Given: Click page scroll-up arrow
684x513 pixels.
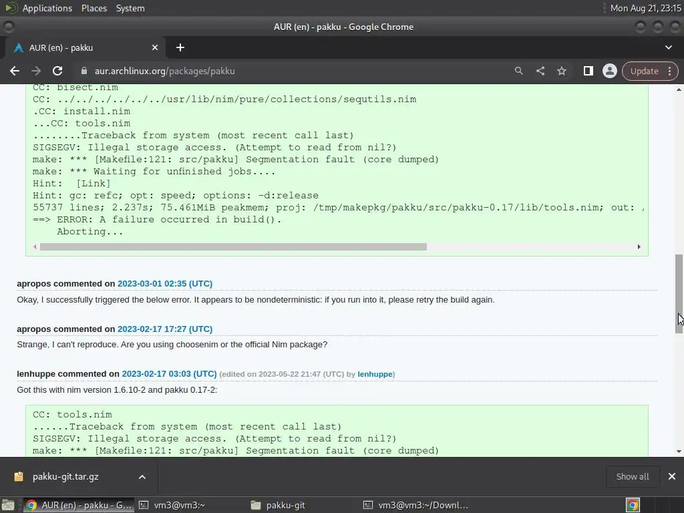Looking at the screenshot, I should click(x=679, y=90).
